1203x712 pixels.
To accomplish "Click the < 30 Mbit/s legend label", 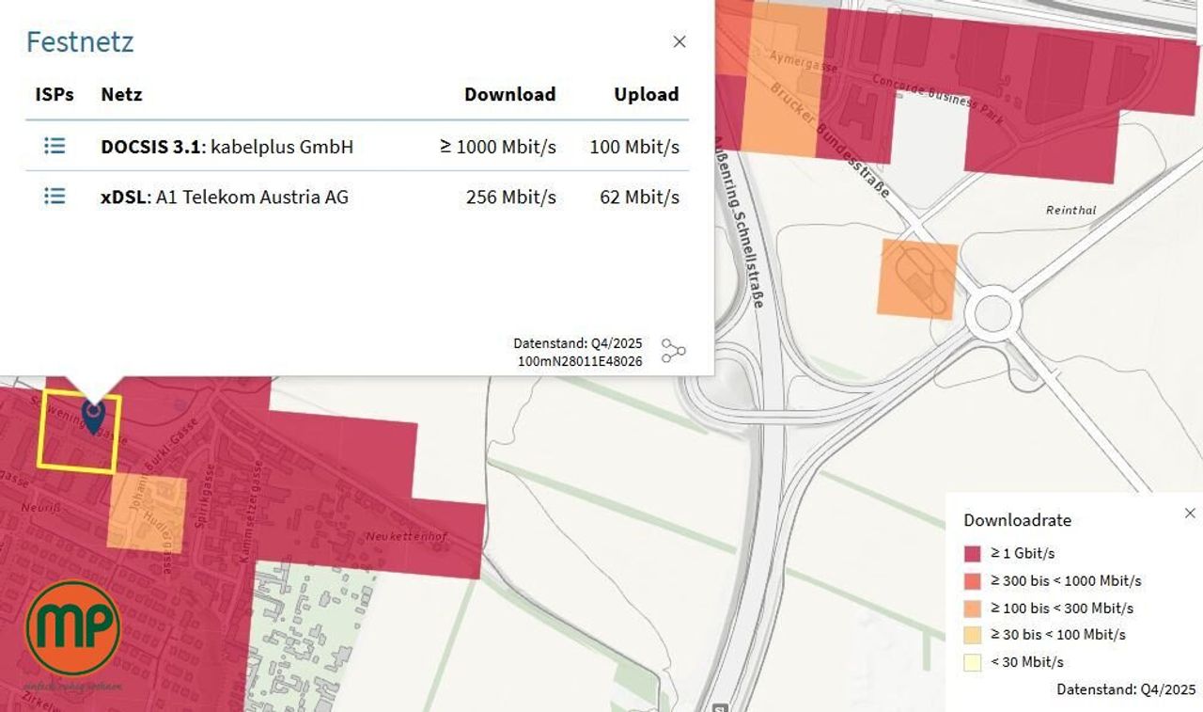I will coord(1027,662).
